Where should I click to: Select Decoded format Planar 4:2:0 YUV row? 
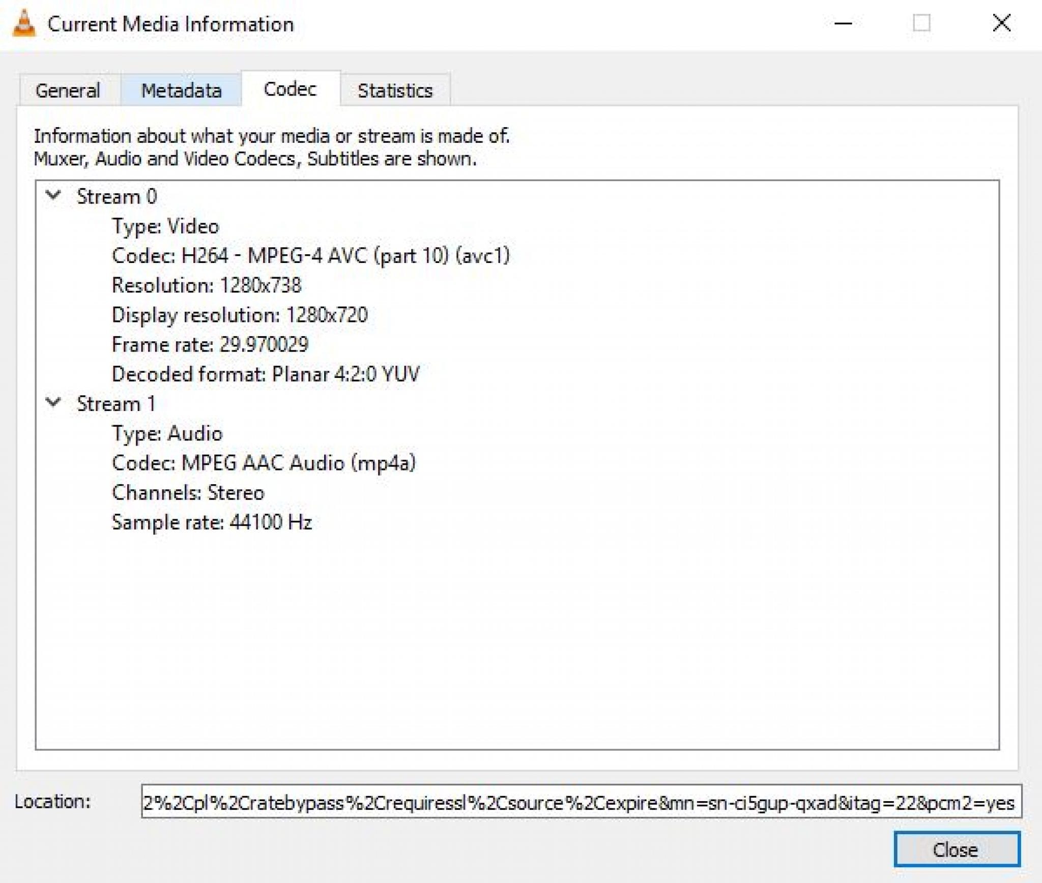point(265,374)
